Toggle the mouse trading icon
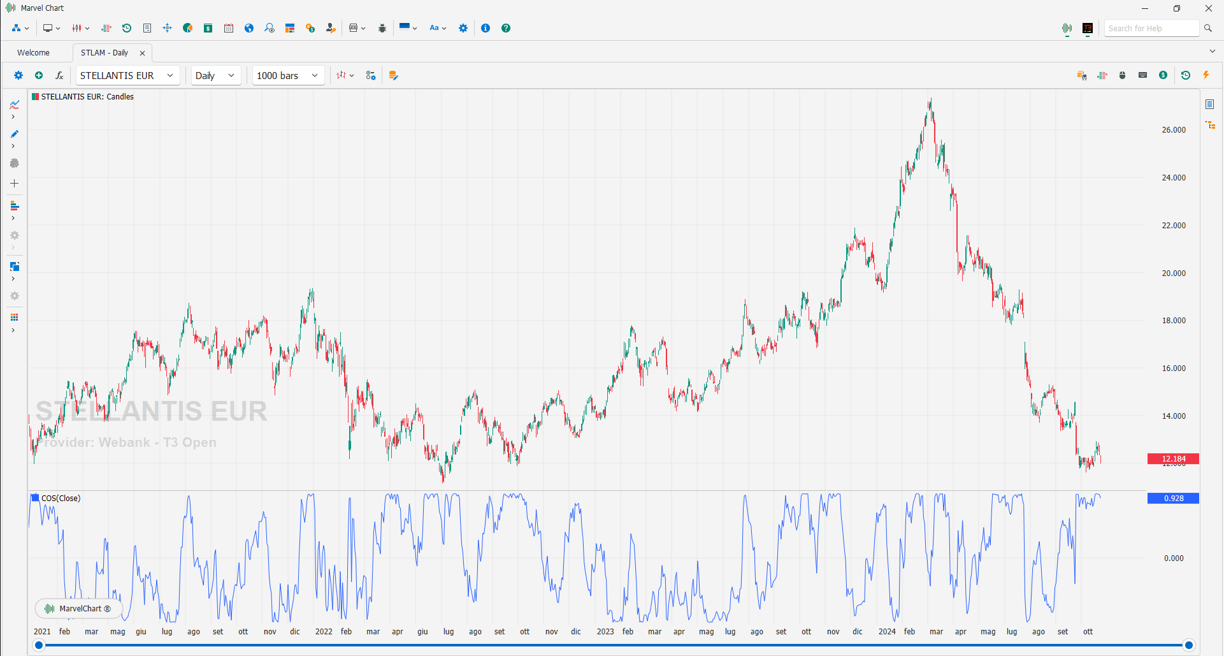The height and width of the screenshot is (656, 1224). point(1123,75)
